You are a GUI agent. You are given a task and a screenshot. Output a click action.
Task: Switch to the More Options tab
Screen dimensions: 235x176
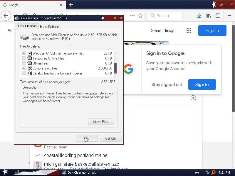point(49,27)
